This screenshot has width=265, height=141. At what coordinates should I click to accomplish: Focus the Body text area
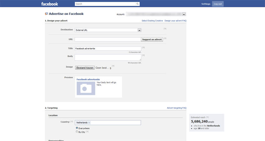pos(108,57)
